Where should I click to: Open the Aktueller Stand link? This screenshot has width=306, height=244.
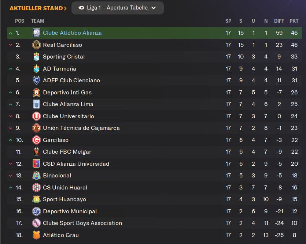point(38,8)
